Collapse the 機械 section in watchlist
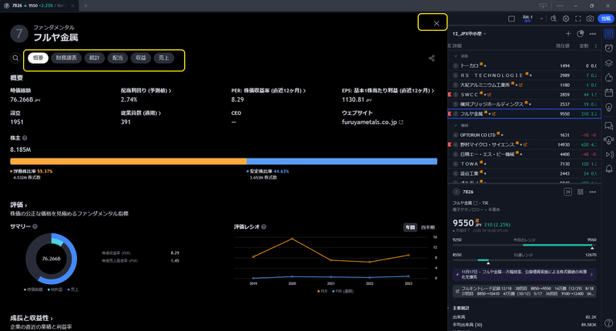616x331 pixels. [x=456, y=125]
